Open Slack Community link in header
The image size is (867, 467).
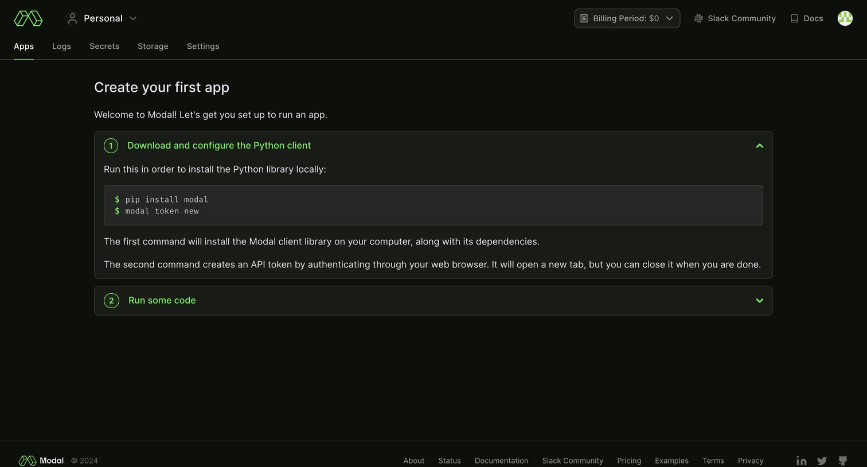(x=735, y=18)
